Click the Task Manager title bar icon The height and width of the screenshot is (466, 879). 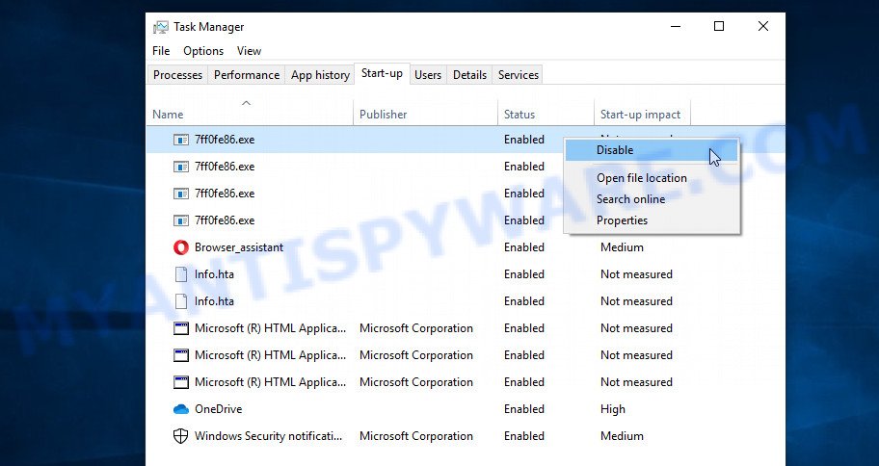click(x=160, y=27)
